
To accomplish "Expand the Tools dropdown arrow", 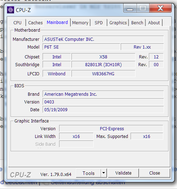I will point(103,173).
